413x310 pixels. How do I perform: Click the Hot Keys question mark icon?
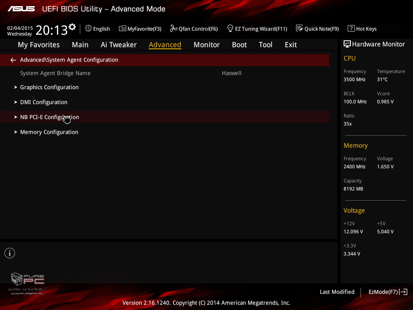[x=351, y=29]
